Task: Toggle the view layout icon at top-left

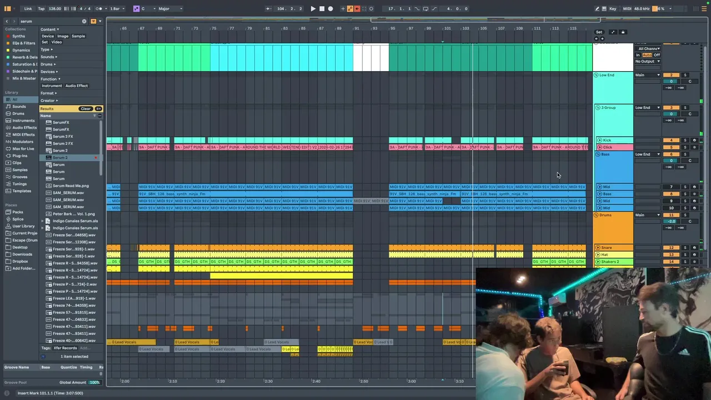Action: [x=8, y=8]
